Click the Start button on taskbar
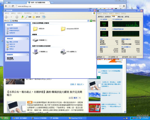 pyautogui.click(x=5, y=118)
